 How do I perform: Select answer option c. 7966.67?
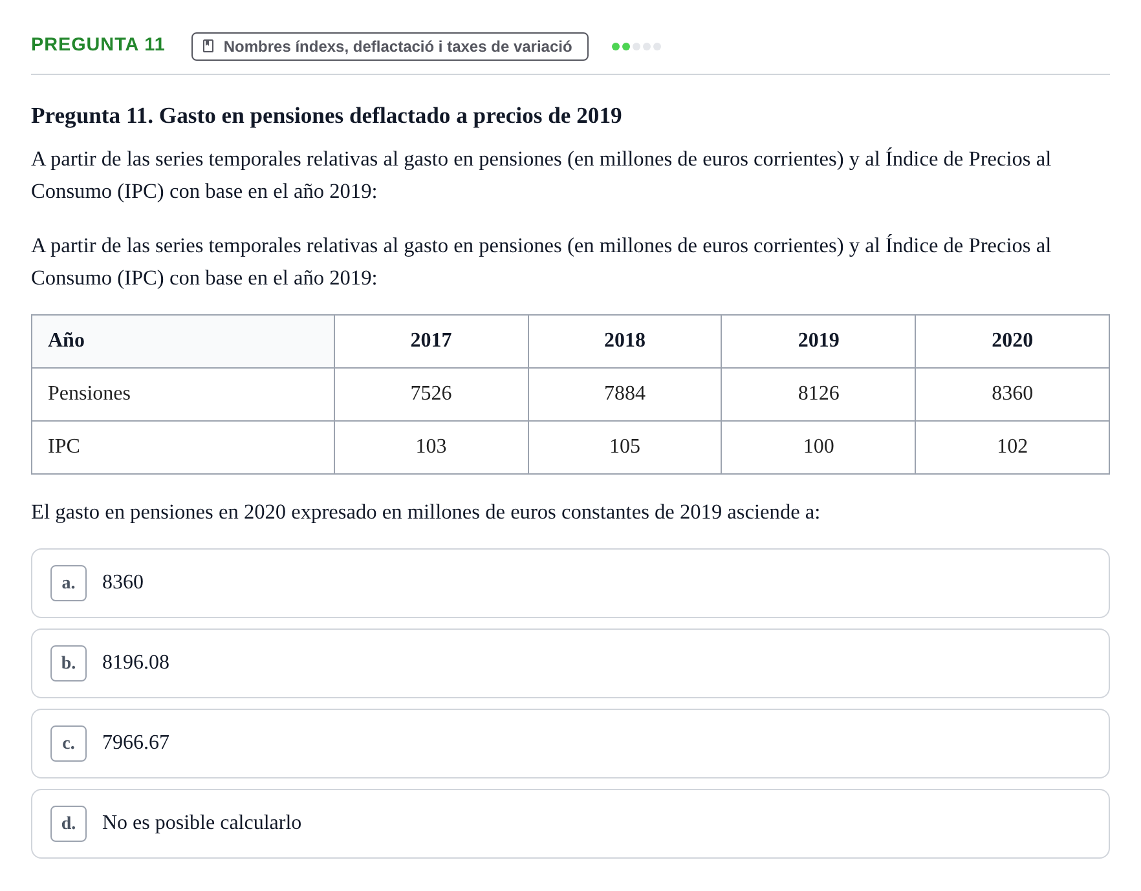tap(570, 744)
